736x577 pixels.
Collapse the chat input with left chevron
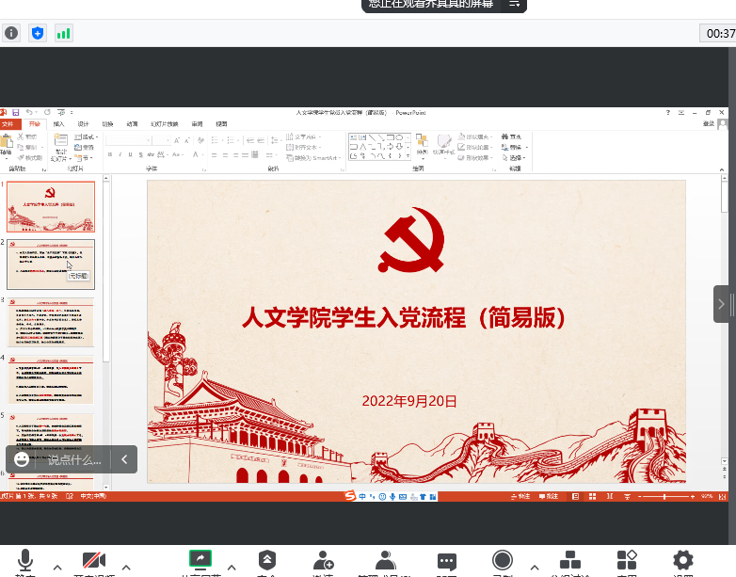pyautogui.click(x=124, y=459)
